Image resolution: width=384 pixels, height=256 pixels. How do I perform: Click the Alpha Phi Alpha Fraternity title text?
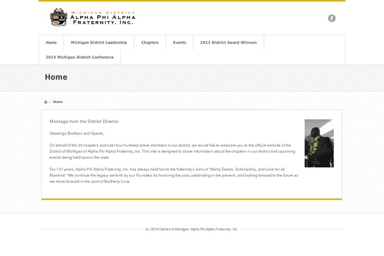pyautogui.click(x=103, y=20)
